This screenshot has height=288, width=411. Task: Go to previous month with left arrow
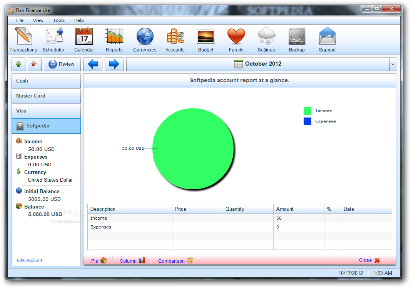point(93,64)
